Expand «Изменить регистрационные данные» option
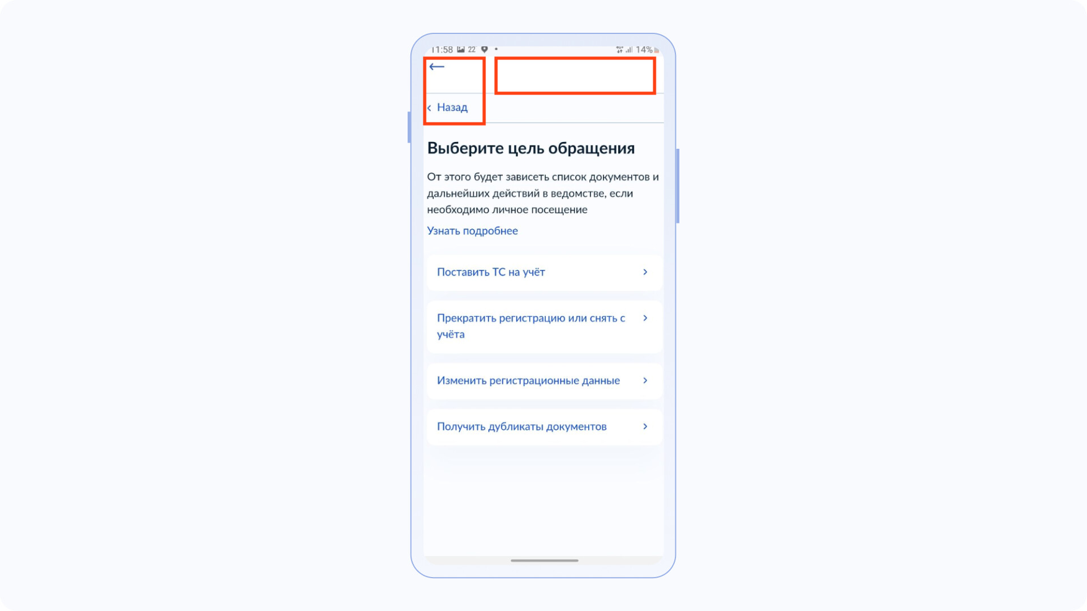Viewport: 1087px width, 611px height. (x=543, y=381)
